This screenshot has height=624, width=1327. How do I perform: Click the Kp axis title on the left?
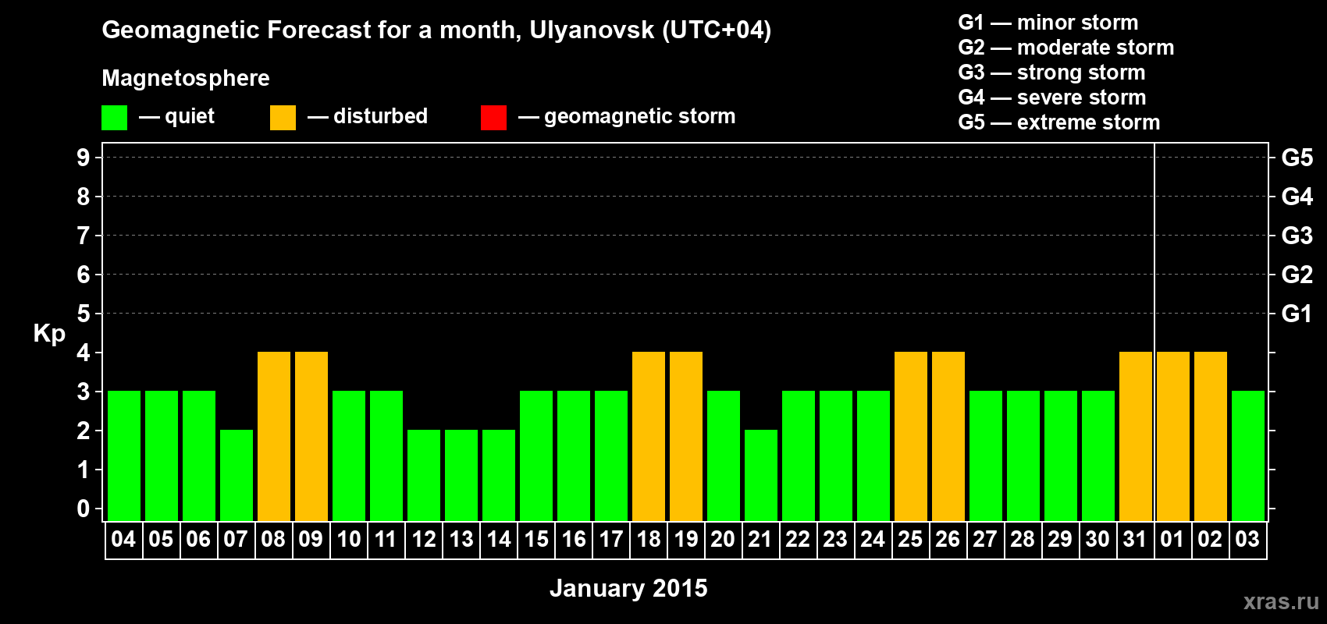click(x=49, y=334)
